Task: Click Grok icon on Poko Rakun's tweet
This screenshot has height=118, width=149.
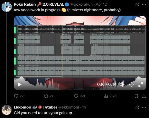Action: click(x=137, y=4)
